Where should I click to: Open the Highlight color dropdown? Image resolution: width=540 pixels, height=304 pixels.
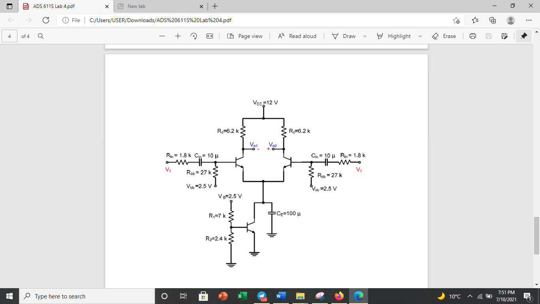420,36
